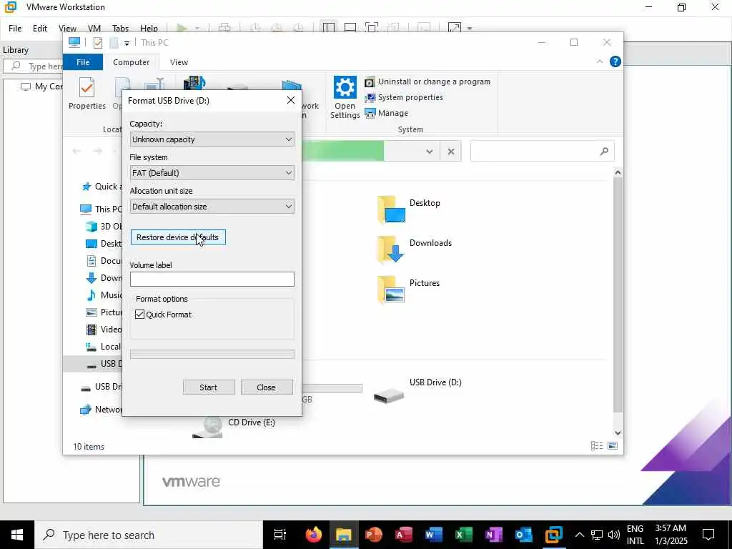Switch to details view icon in status bar

597,446
